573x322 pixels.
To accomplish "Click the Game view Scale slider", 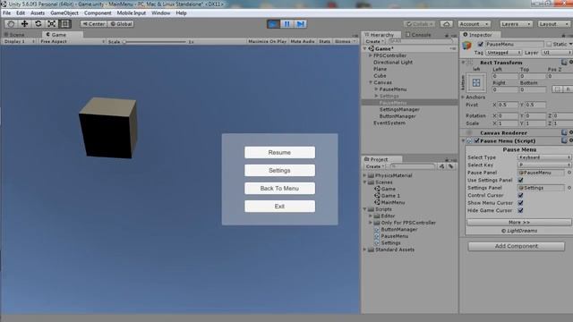I will tap(155, 42).
